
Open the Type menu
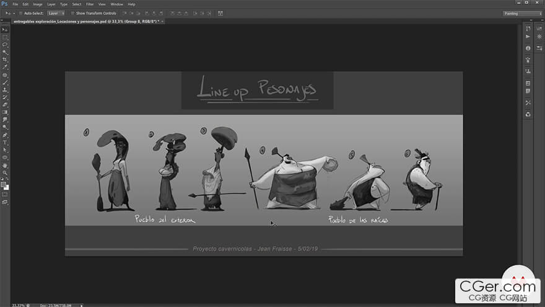tap(64, 4)
